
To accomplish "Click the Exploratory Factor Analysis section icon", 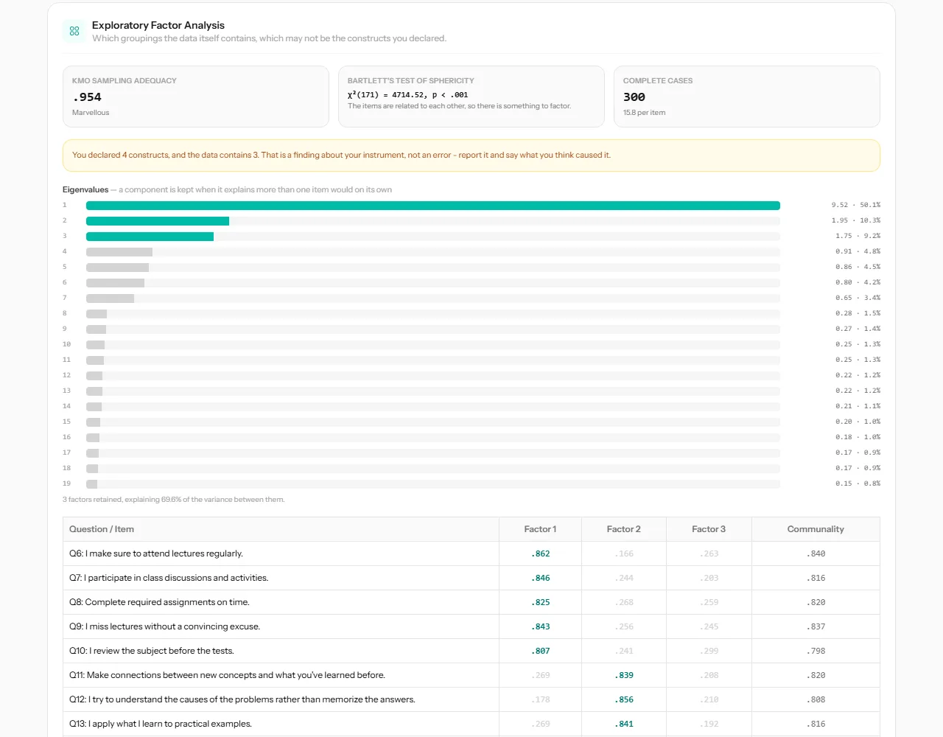I will click(x=74, y=31).
